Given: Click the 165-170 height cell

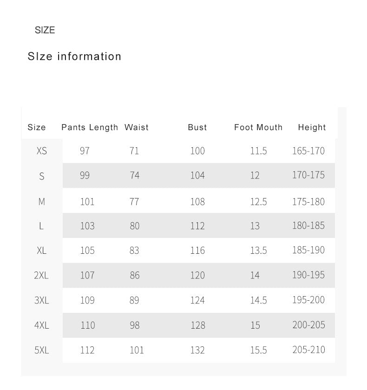Looking at the screenshot, I should [308, 151].
